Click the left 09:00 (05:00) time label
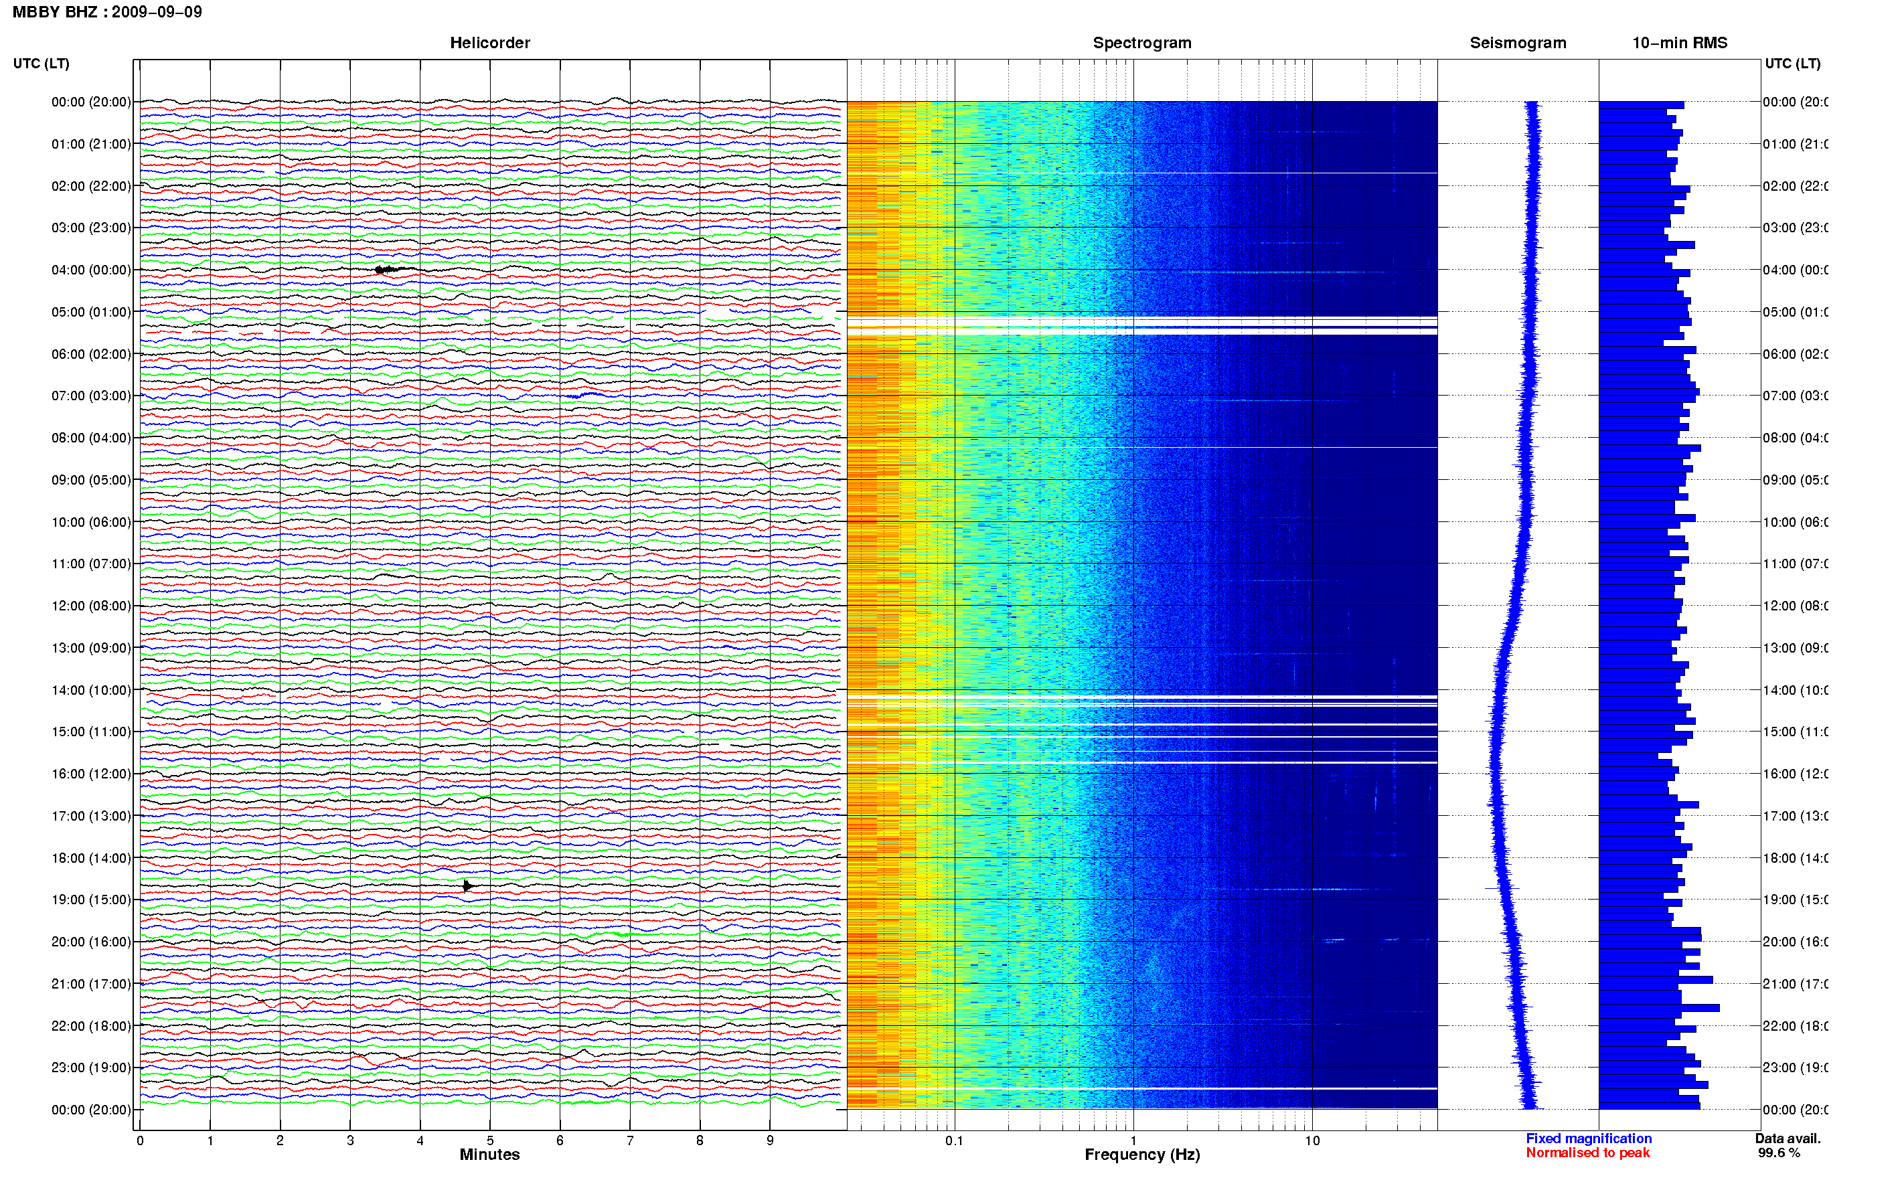The image size is (1904, 1190). (90, 480)
